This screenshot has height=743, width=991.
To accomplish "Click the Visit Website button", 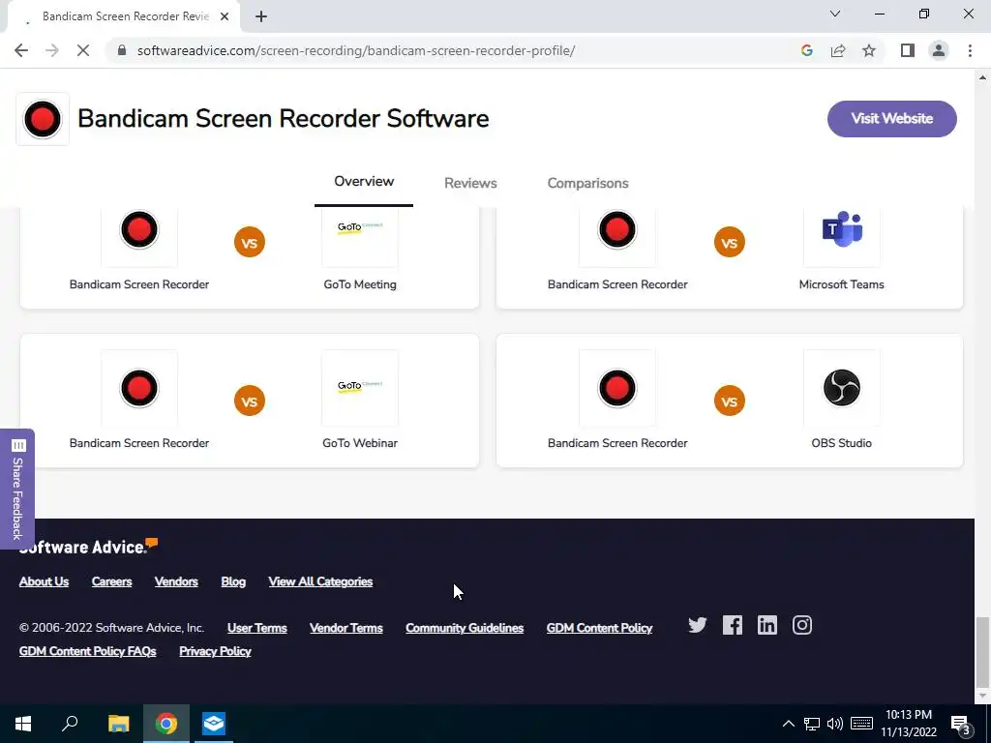I will [x=891, y=119].
